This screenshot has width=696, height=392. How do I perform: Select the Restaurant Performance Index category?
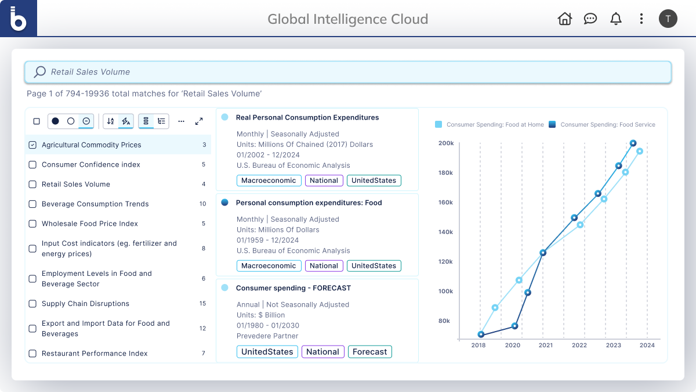point(95,354)
